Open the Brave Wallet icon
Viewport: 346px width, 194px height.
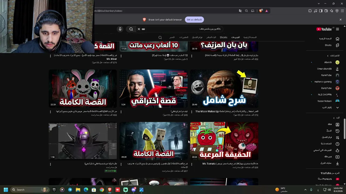click(x=326, y=11)
